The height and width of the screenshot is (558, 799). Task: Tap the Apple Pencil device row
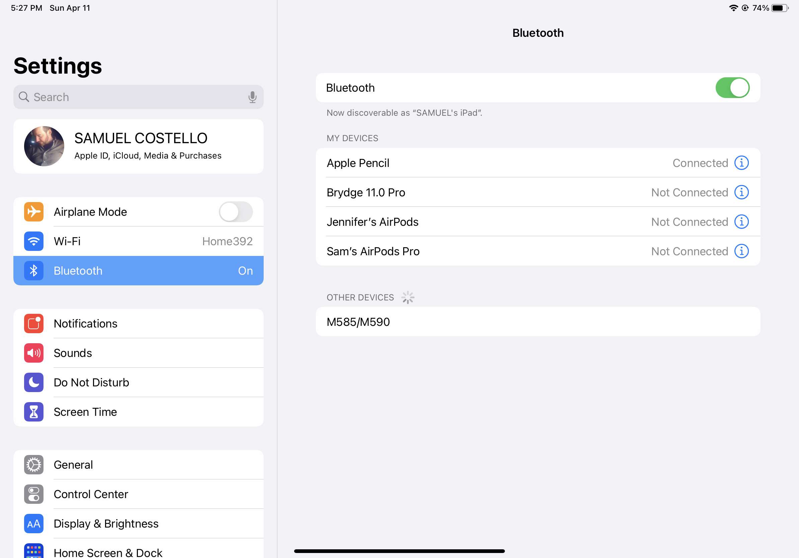pyautogui.click(x=538, y=163)
